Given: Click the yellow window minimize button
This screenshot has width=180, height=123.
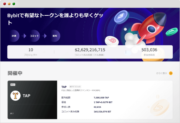Looking at the screenshot, I should [9, 4].
